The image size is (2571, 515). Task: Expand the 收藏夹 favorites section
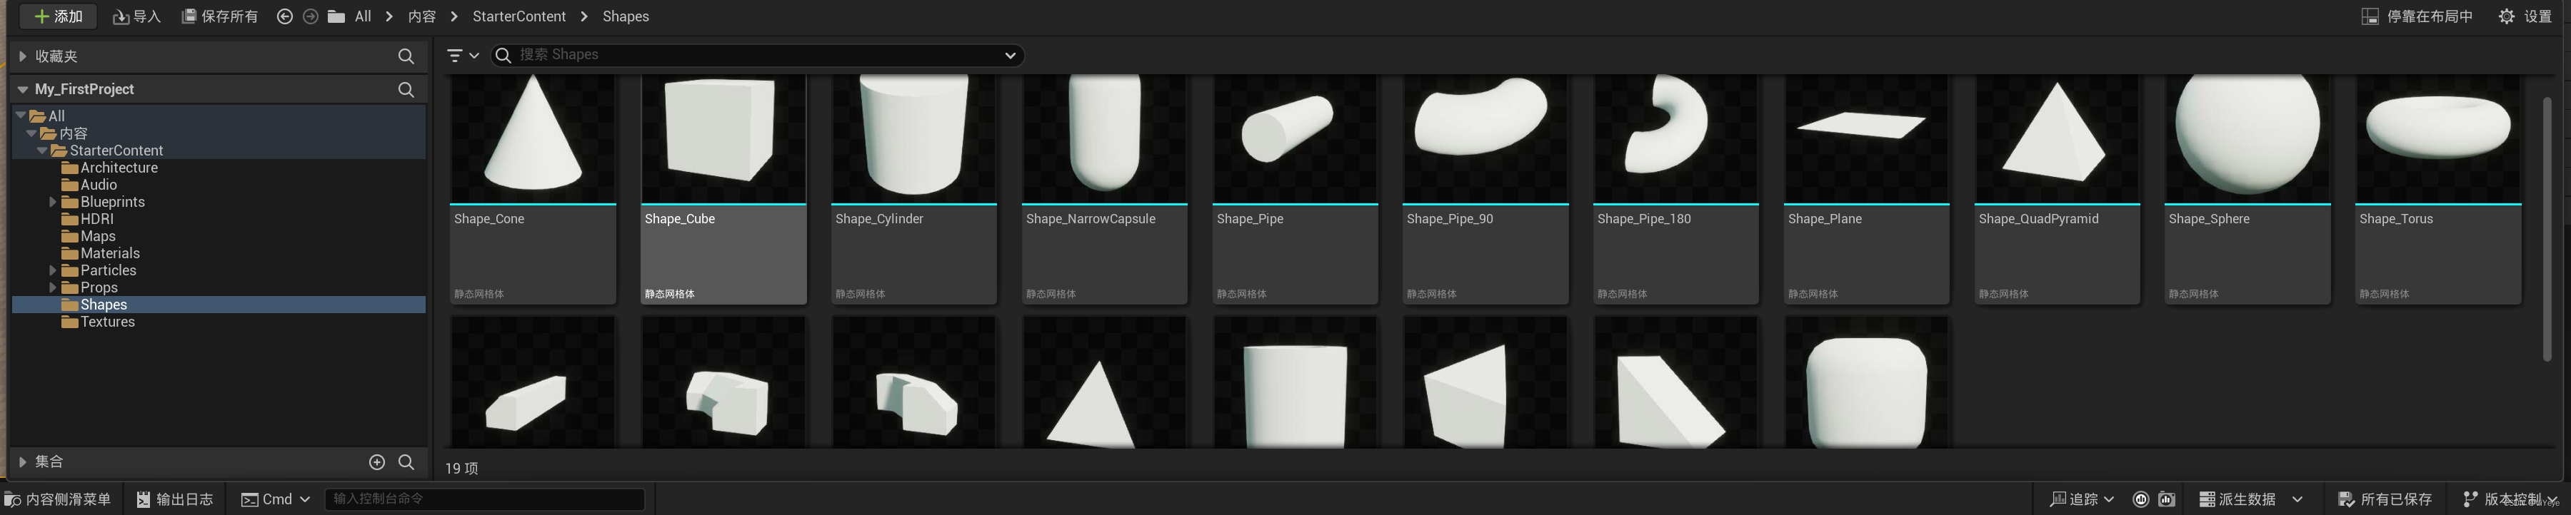[x=22, y=57]
